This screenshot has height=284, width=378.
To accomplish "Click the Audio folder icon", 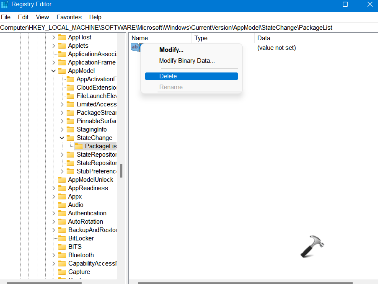I will coord(62,205).
